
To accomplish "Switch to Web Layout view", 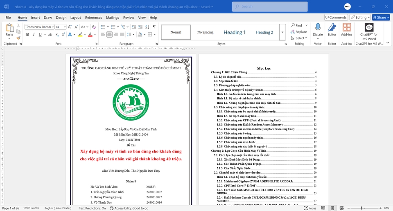I will [x=341, y=208].
